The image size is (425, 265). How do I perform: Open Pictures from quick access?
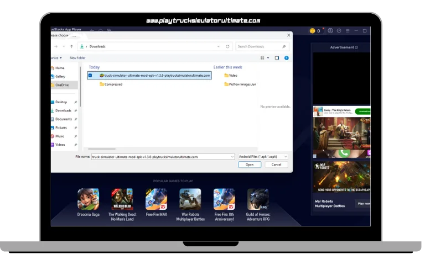[61, 128]
